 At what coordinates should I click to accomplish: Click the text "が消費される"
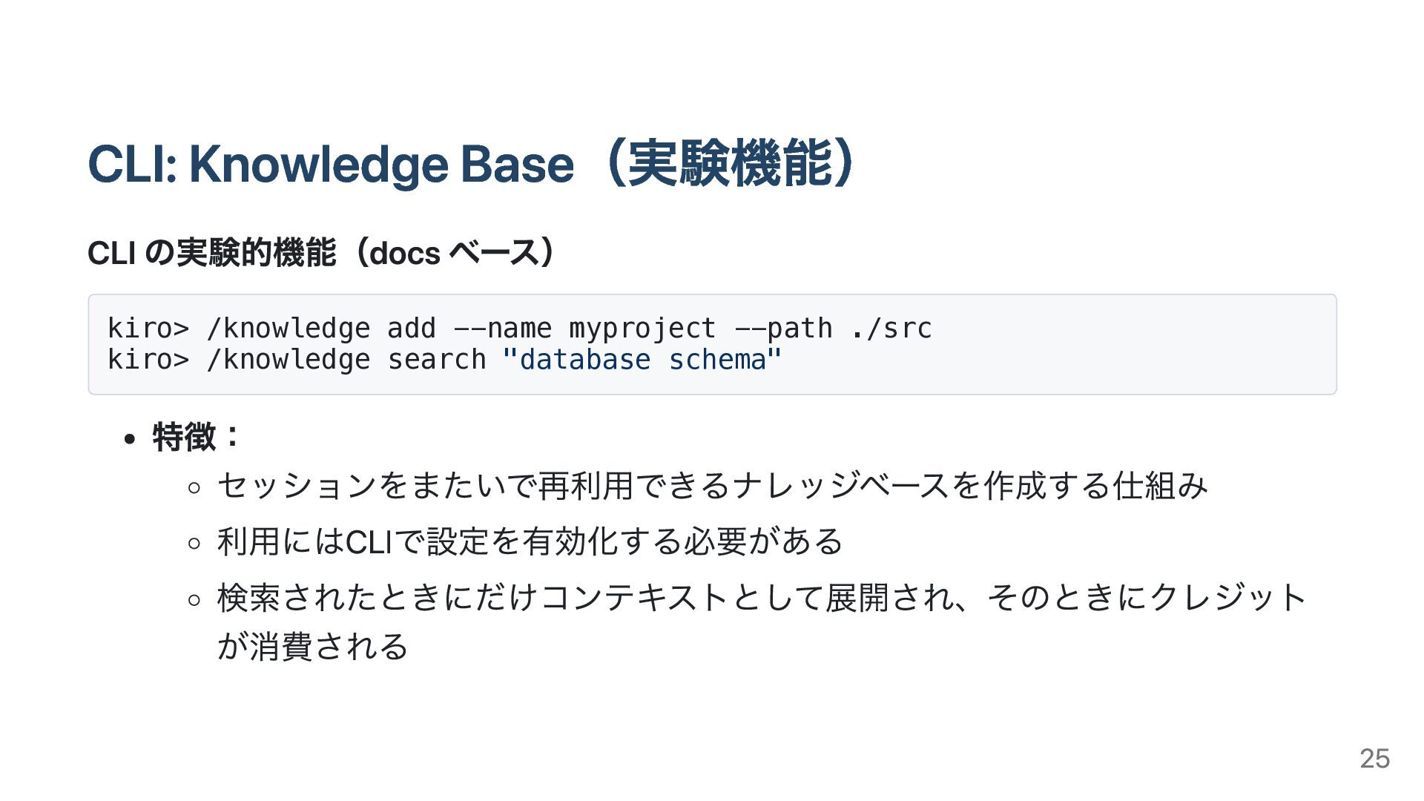[x=312, y=646]
